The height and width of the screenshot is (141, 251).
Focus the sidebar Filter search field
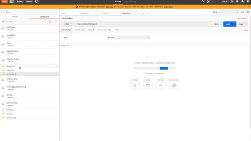(30, 12)
